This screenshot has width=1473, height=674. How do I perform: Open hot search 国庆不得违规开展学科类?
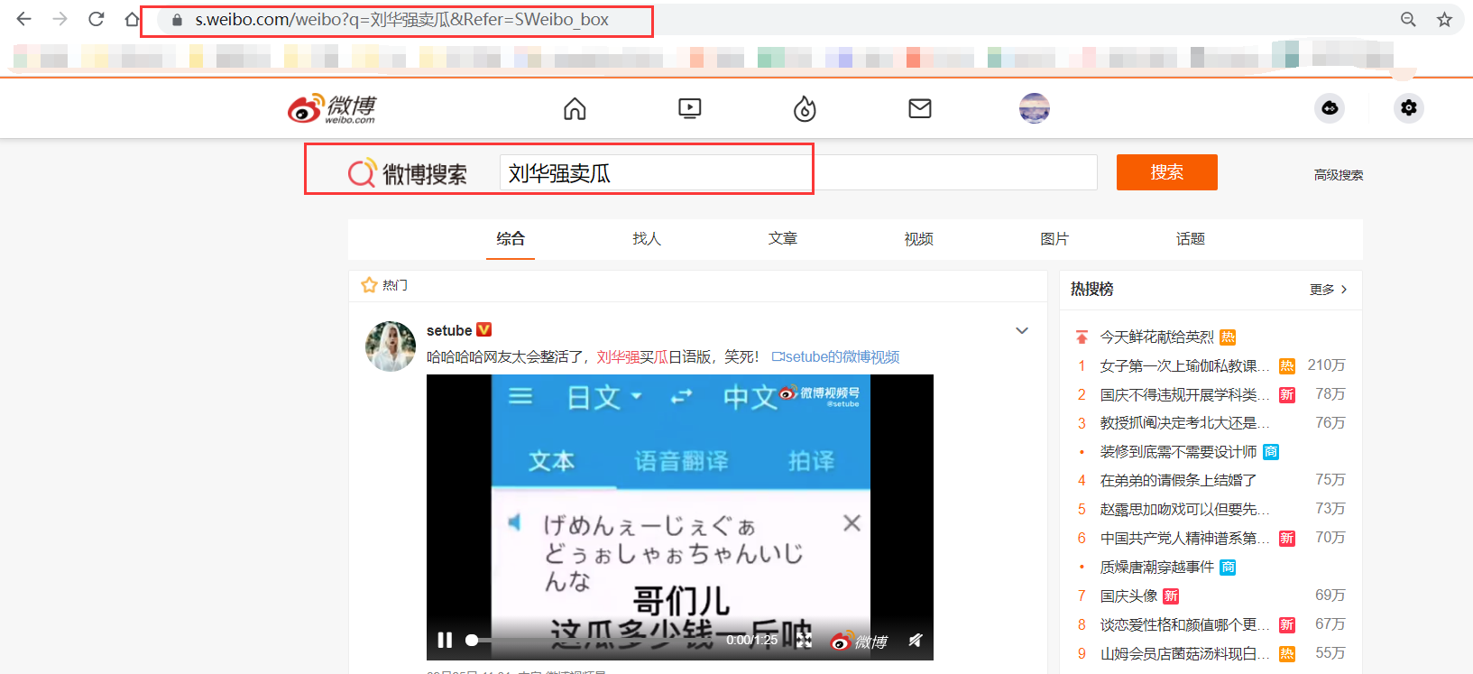pyautogui.click(x=1184, y=394)
